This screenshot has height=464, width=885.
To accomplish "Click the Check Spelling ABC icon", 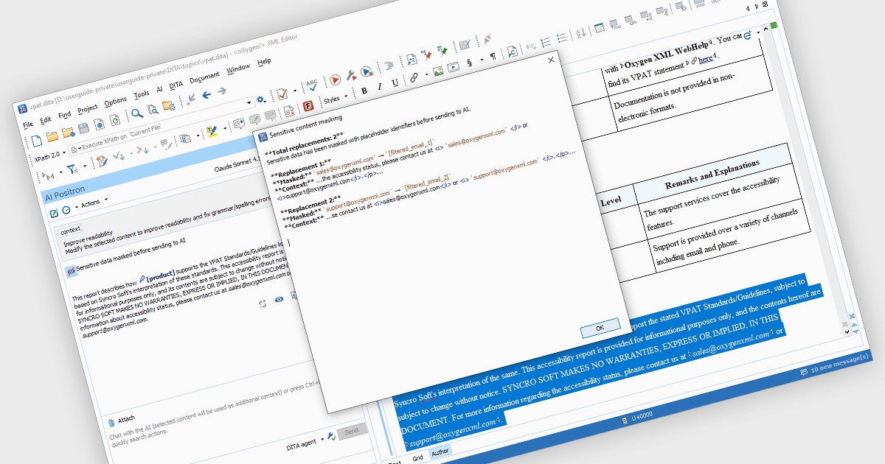I will [312, 85].
